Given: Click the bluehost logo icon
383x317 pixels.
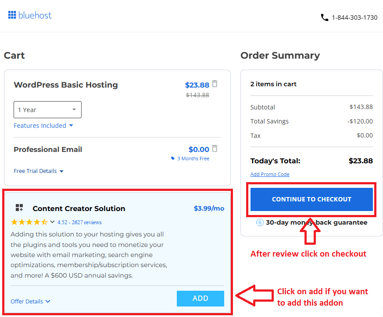Looking at the screenshot, I should click(x=12, y=14).
